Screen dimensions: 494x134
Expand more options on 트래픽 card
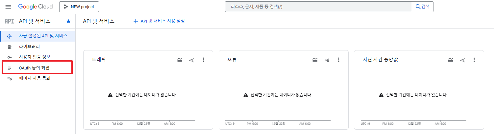pos(204,60)
